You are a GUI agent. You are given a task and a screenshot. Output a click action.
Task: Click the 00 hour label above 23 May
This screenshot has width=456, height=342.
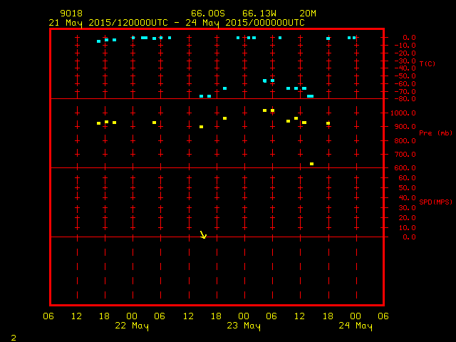coord(244,316)
